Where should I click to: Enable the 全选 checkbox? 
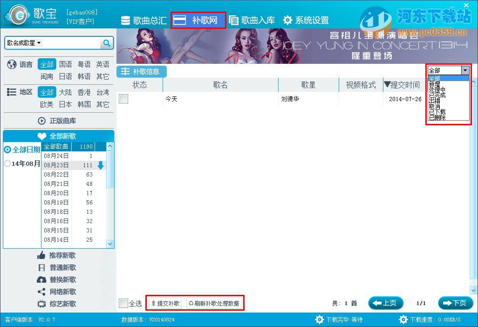[x=124, y=303]
